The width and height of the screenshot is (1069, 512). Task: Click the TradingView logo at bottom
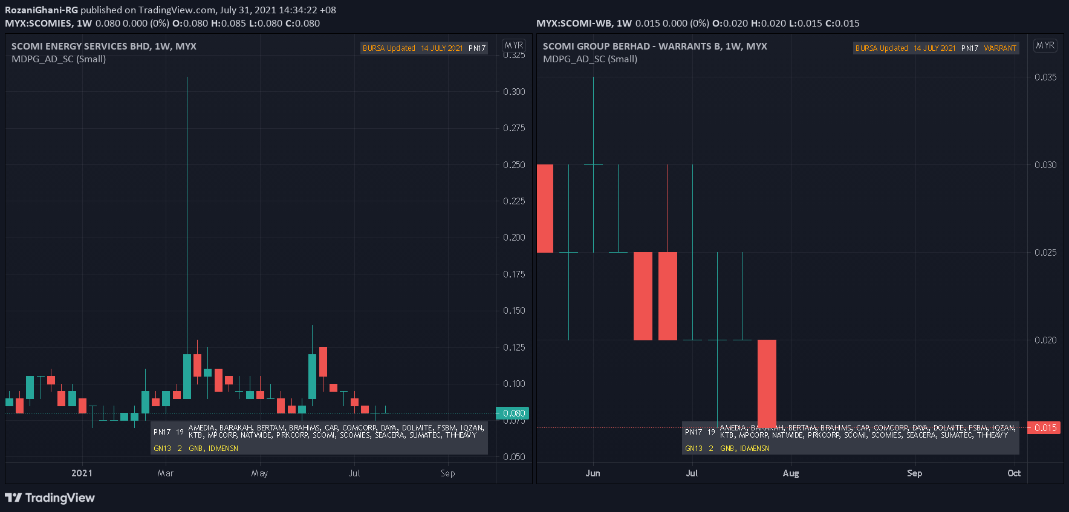(50, 497)
